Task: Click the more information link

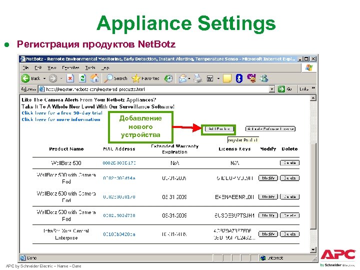Action: coord(61,119)
